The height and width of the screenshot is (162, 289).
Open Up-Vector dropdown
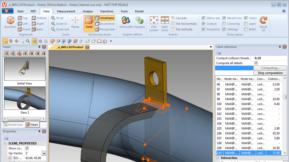(44, 153)
